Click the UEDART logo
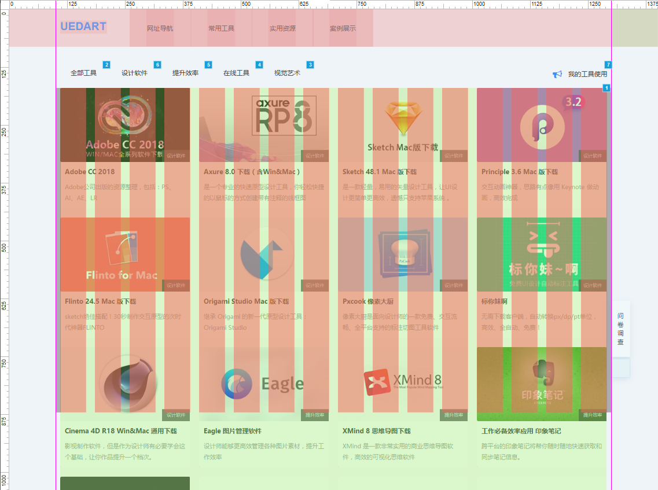Screen dimensions: 658x490 [83, 27]
